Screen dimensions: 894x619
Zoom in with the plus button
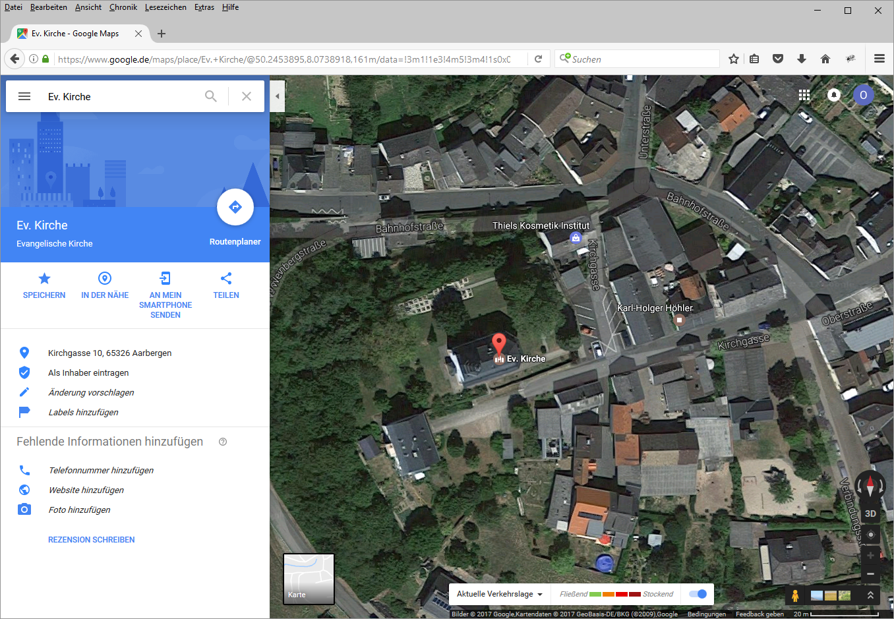[x=870, y=556]
